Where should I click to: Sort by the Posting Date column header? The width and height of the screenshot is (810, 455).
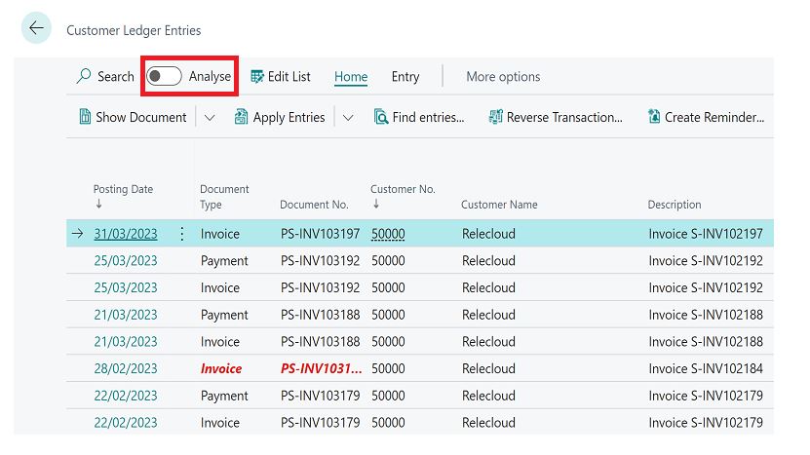point(123,190)
